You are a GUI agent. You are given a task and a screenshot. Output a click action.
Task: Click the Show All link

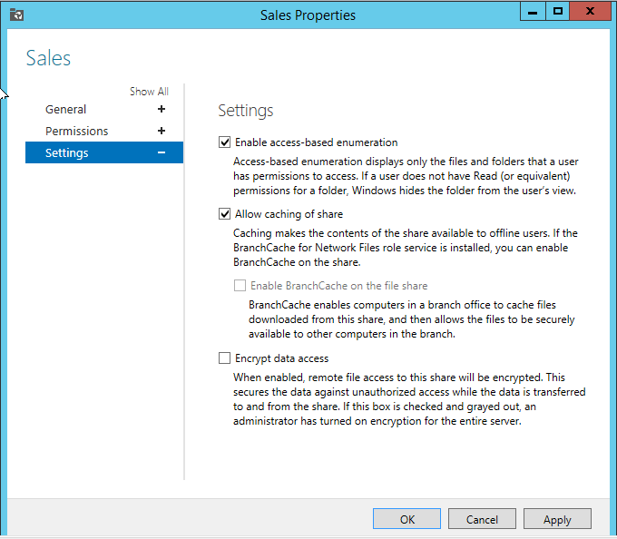point(149,92)
